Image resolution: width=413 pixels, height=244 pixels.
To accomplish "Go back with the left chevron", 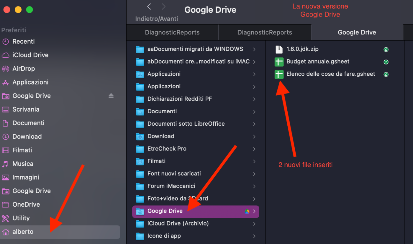I will pyautogui.click(x=149, y=7).
